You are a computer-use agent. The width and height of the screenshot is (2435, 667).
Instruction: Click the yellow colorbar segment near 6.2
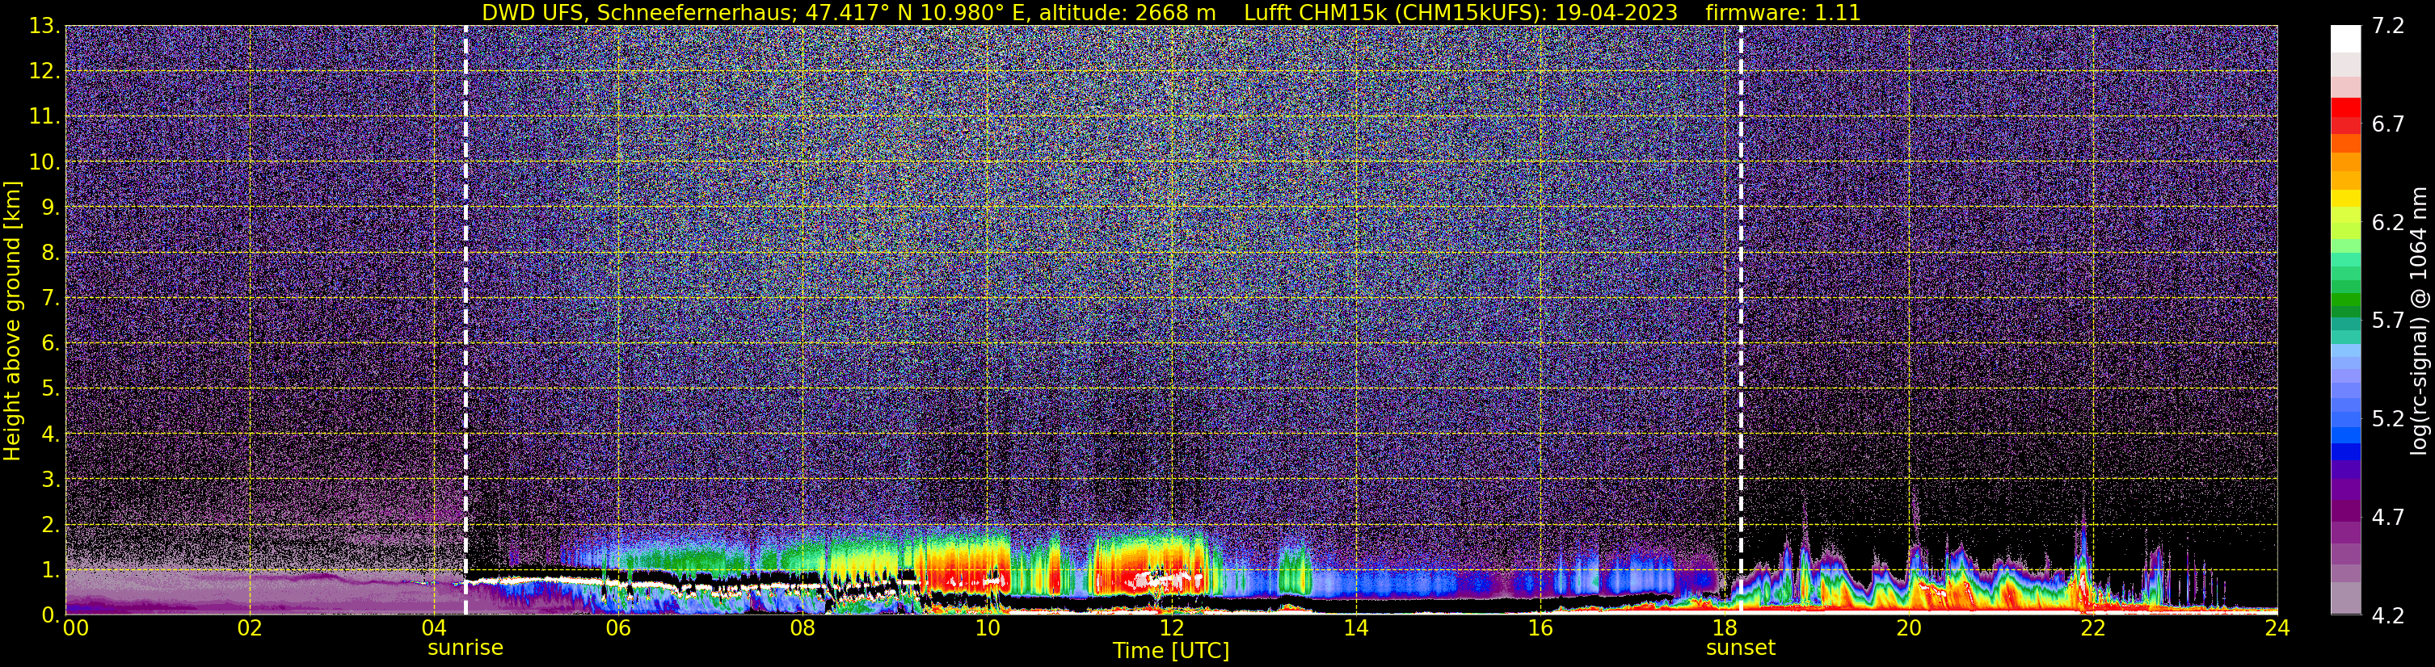pos(2345,199)
